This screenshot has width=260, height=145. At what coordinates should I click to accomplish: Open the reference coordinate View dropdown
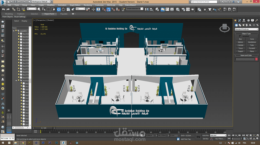tap(80, 9)
